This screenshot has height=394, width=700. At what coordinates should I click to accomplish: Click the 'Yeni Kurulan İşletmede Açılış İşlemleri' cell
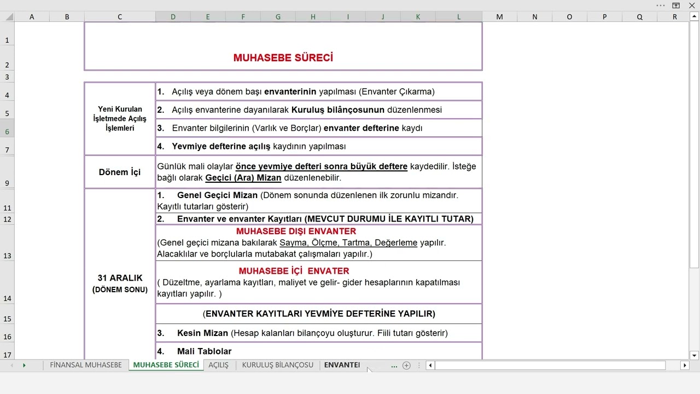coord(120,119)
